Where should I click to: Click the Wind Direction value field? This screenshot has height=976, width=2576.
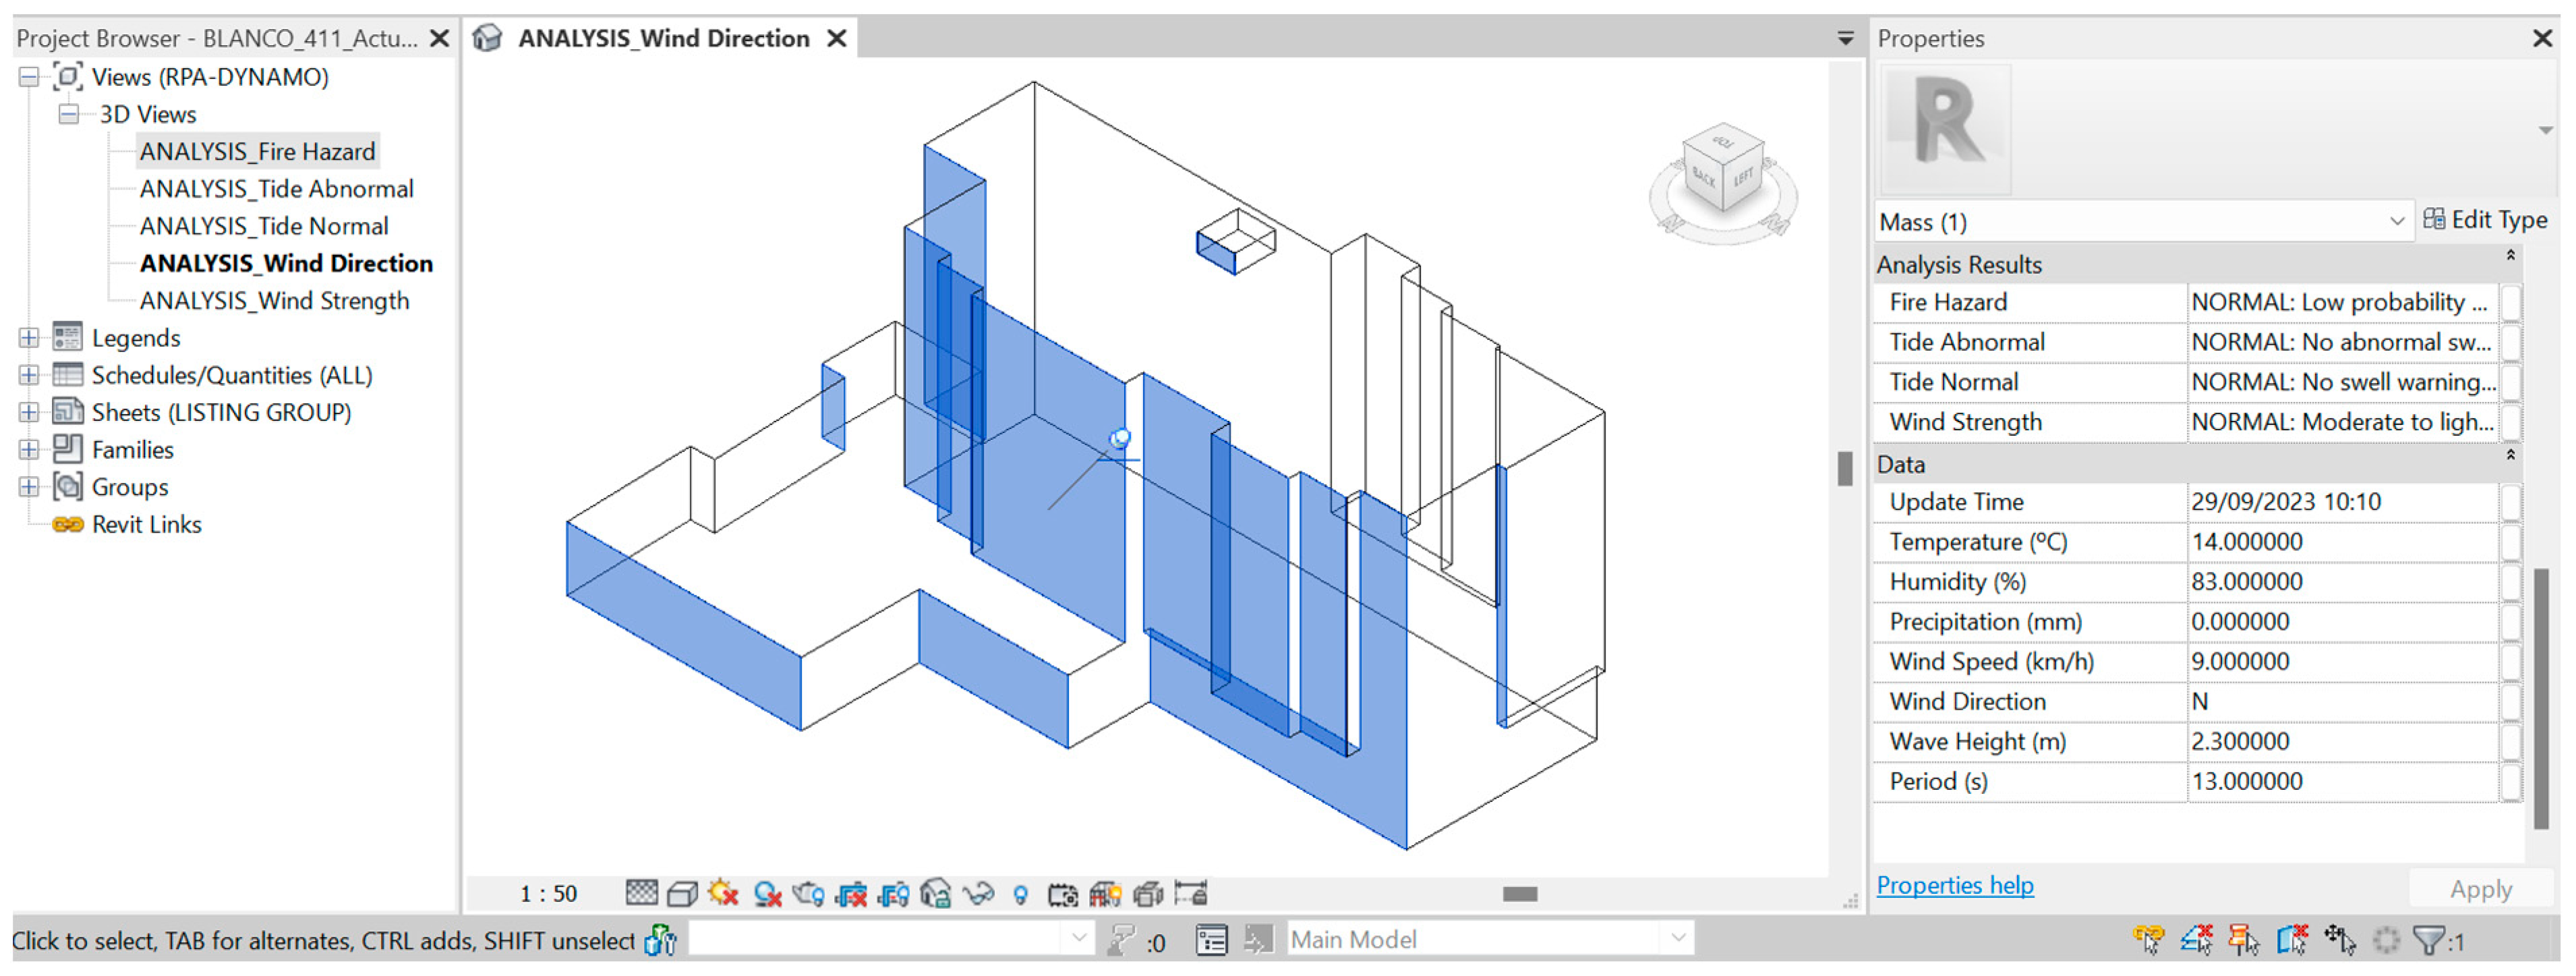point(2340,702)
